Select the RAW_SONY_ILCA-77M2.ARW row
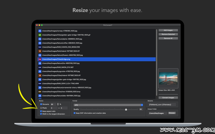Screen dimensions: 215x134 click(x=97, y=84)
